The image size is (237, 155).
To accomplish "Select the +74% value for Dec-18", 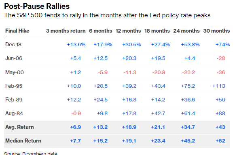I will (222, 45).
